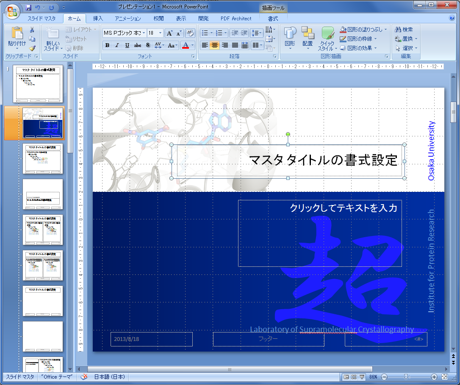This screenshot has width=460, height=385.
Task: Click the 配置 (Arrange) button
Action: [x=308, y=38]
